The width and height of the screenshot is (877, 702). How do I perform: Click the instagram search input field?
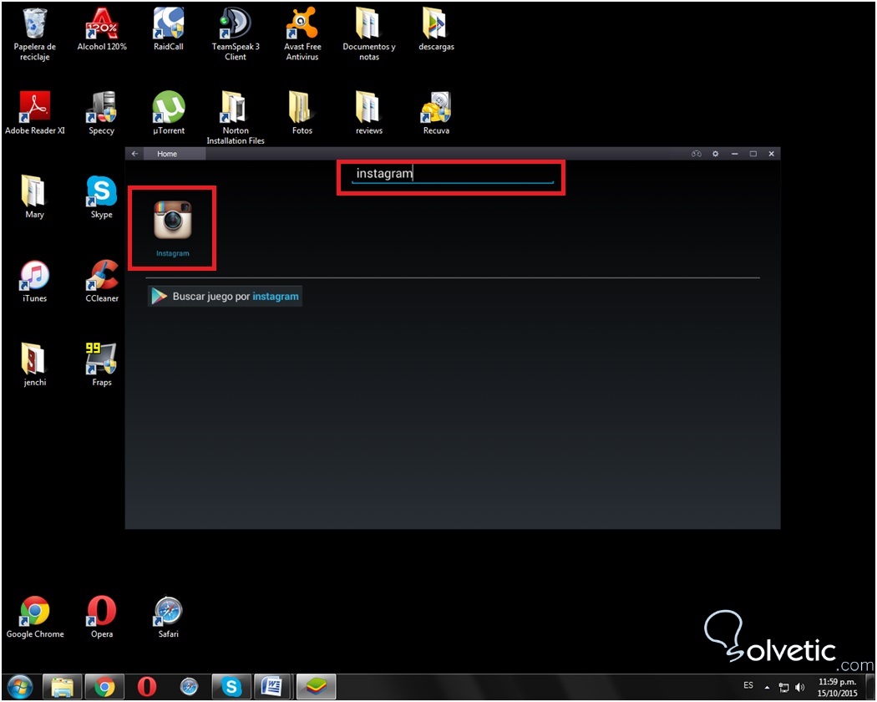tap(453, 174)
